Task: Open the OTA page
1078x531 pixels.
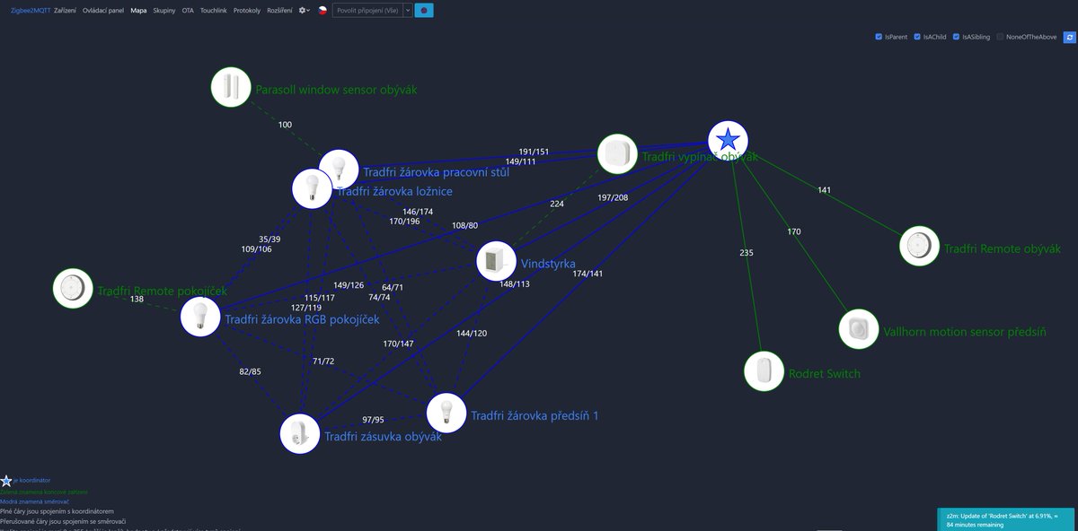Action: 188,10
